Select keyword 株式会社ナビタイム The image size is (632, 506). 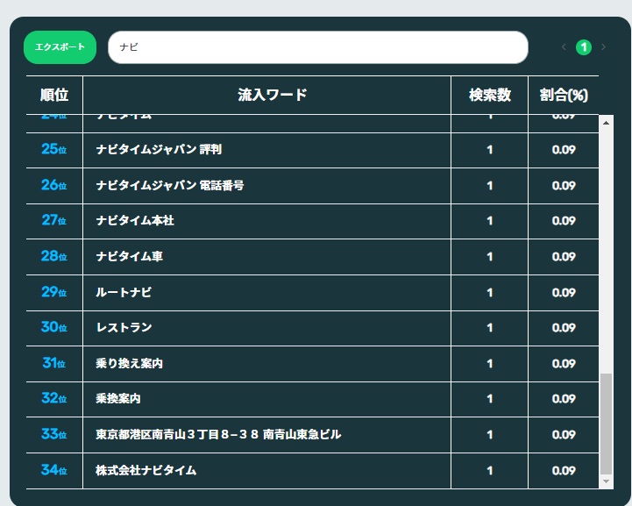point(146,470)
